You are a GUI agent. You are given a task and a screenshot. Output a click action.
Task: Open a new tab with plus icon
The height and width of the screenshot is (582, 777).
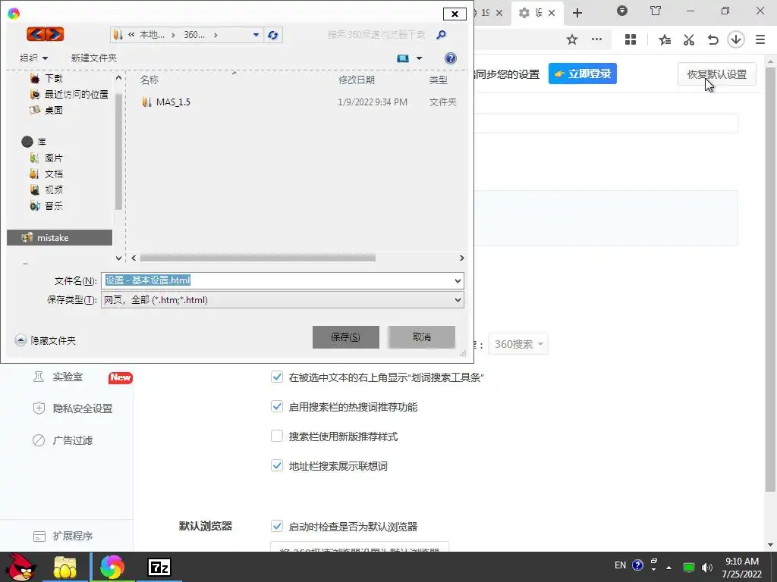[577, 13]
